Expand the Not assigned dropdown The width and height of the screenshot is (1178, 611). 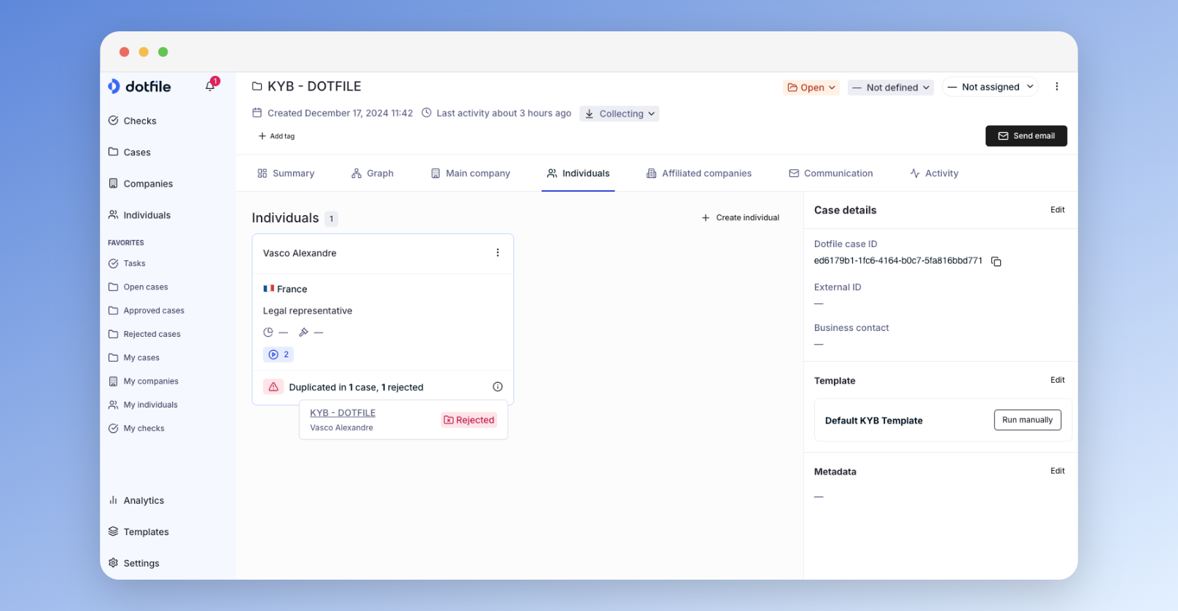pyautogui.click(x=990, y=87)
